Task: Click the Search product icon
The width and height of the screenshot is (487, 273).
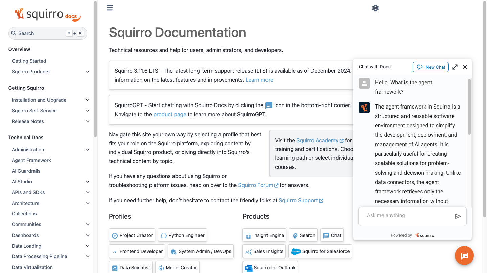Action: point(295,236)
